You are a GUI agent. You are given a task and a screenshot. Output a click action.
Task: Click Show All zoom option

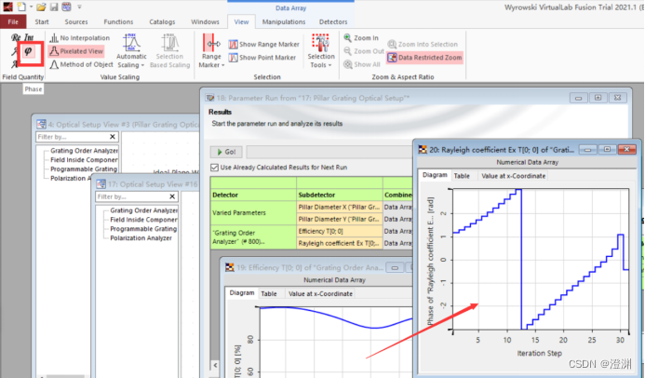click(362, 64)
